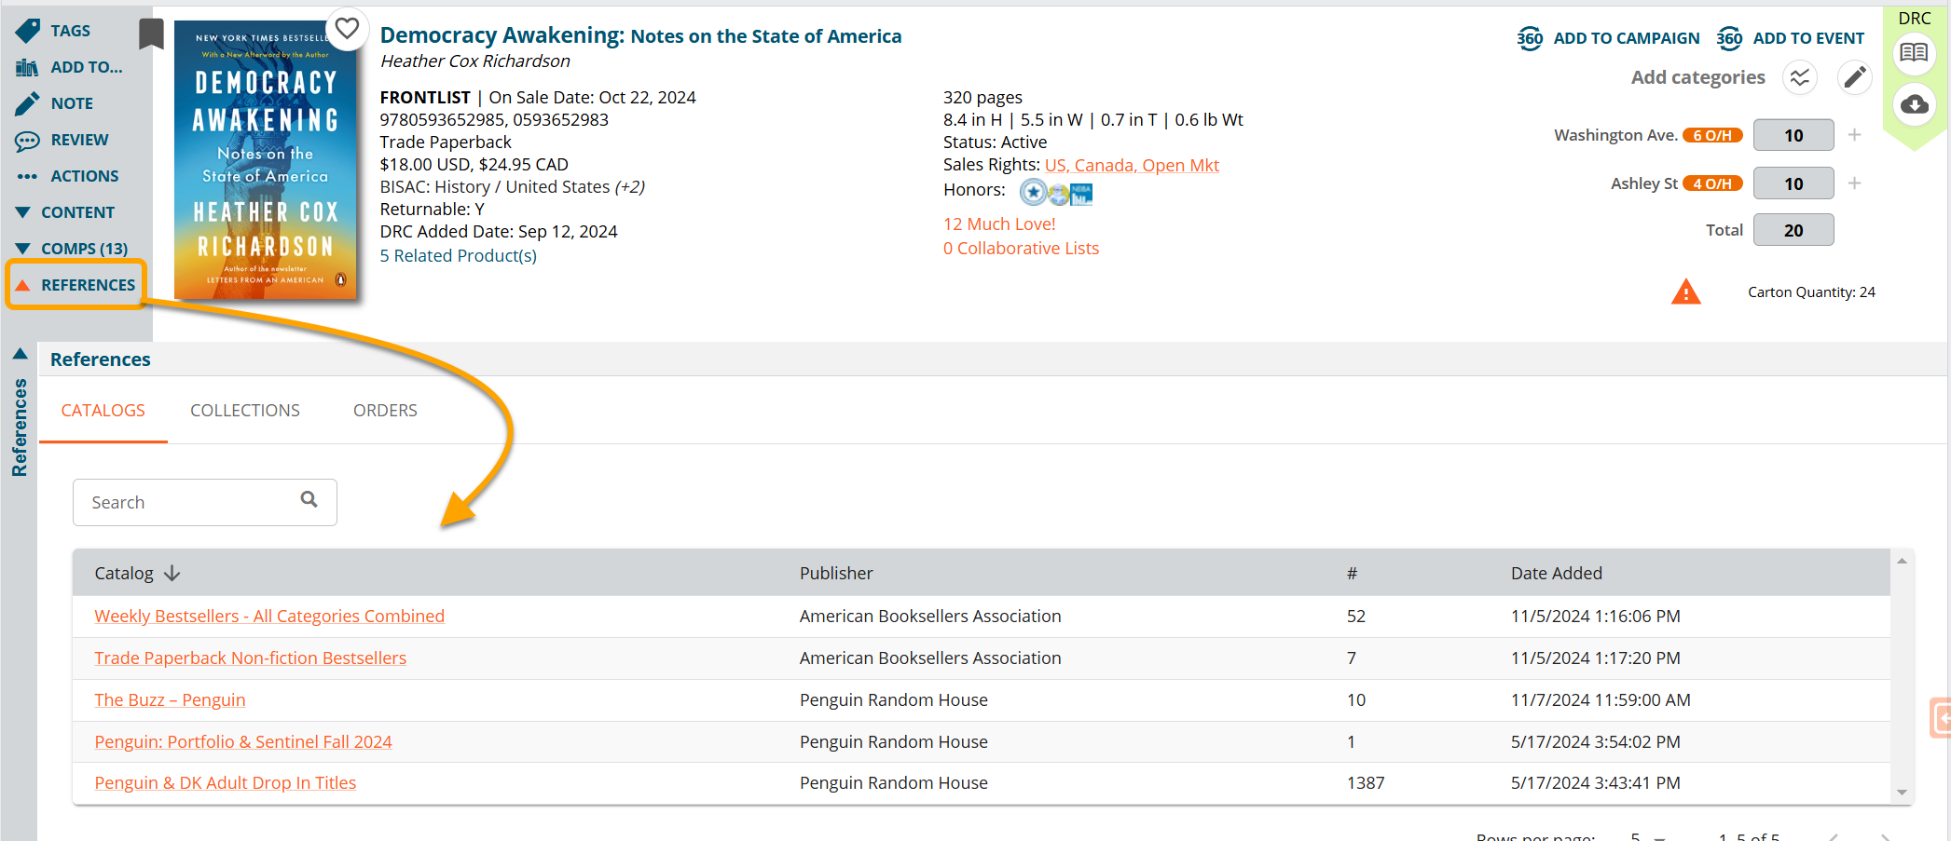Click Add to Campaign 360 button
The width and height of the screenshot is (1951, 841).
[x=1609, y=38]
